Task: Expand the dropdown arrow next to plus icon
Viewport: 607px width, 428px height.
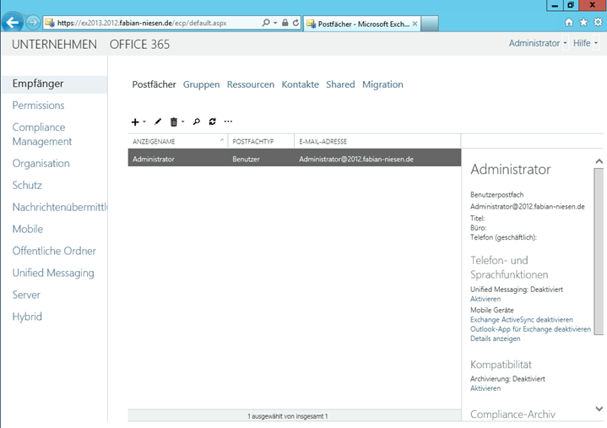Action: click(144, 122)
